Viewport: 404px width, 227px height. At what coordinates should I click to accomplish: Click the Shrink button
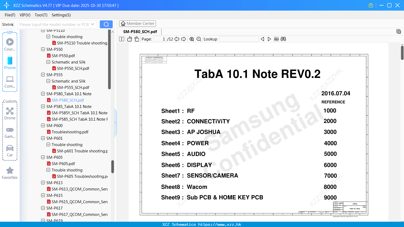[8, 24]
